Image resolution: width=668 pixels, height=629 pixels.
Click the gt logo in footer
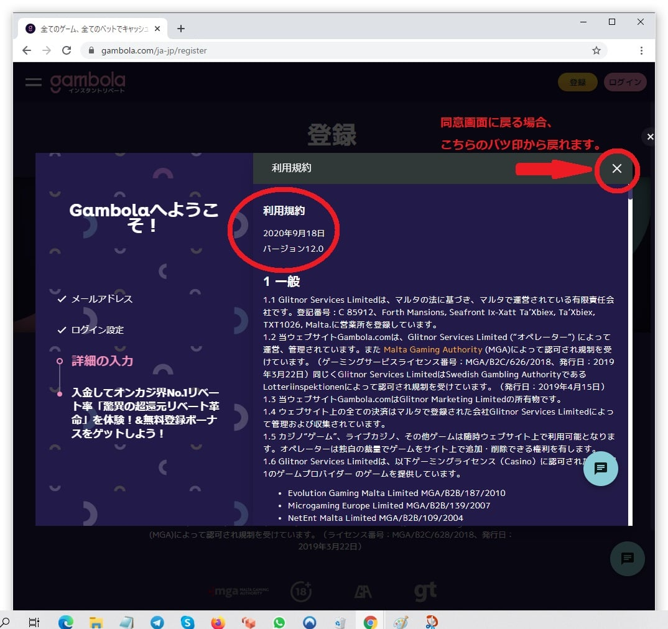point(425,591)
